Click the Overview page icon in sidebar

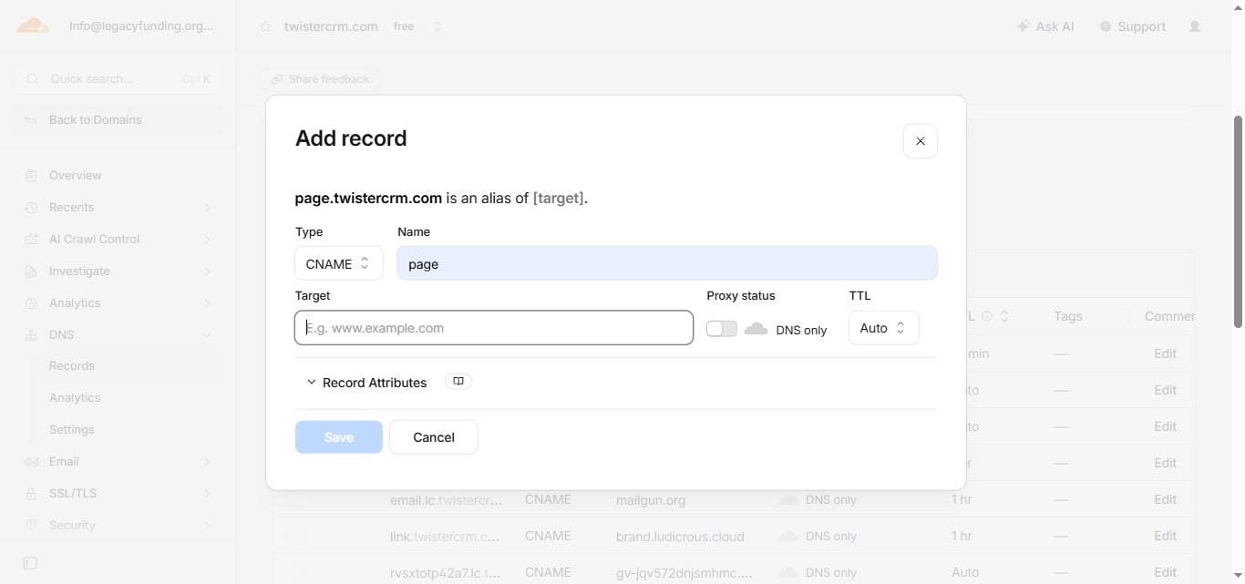click(31, 175)
